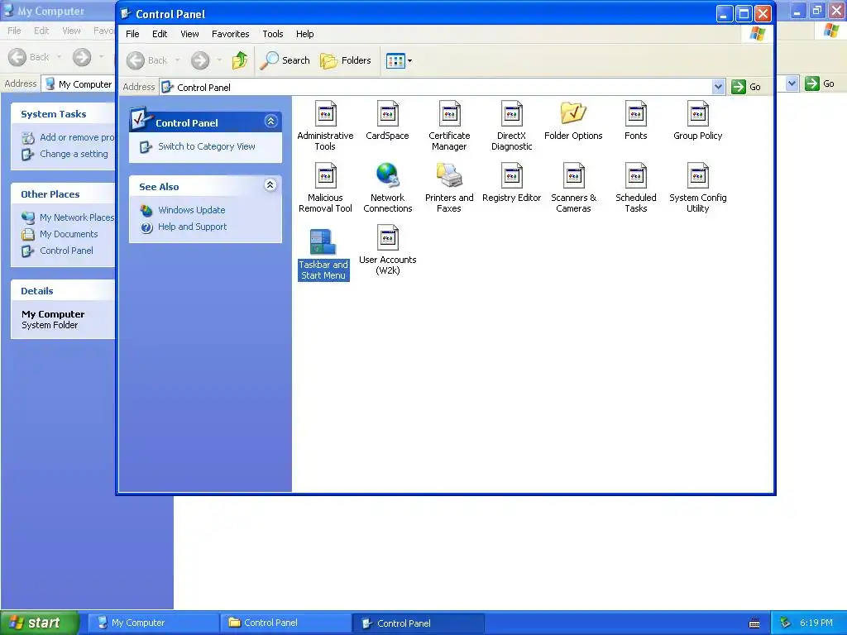Open My Documents in My Computer window
The image size is (847, 635).
[69, 234]
